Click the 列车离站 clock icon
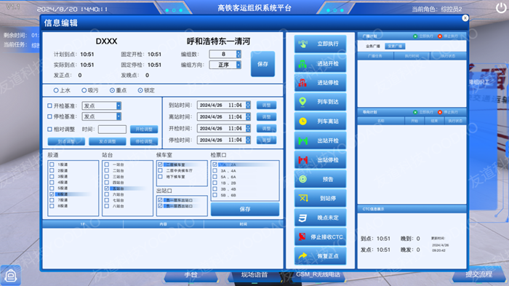This screenshot has width=509, height=286. 302,122
